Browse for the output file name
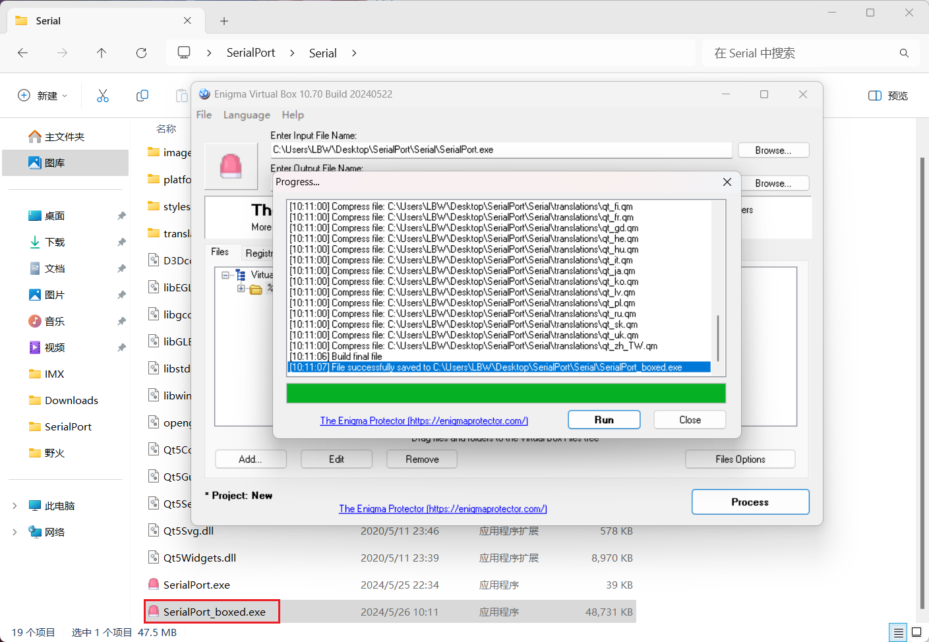 click(773, 183)
